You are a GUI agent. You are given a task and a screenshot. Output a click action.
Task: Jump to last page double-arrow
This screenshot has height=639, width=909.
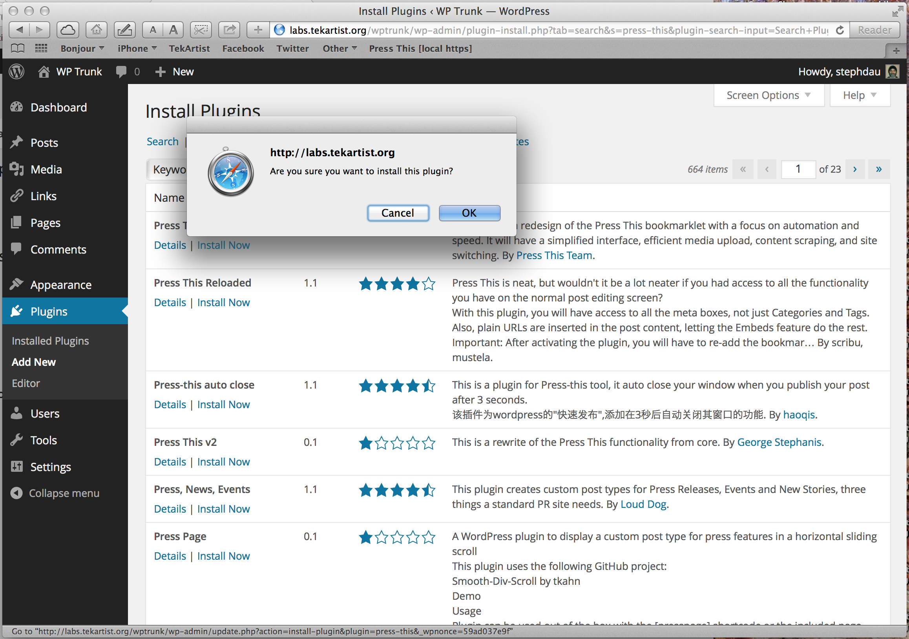(879, 170)
